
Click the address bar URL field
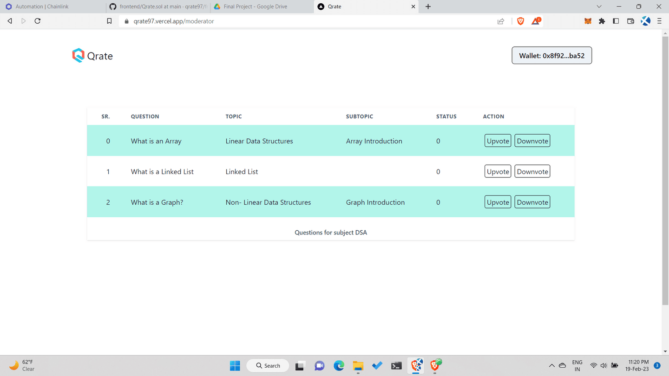point(307,21)
